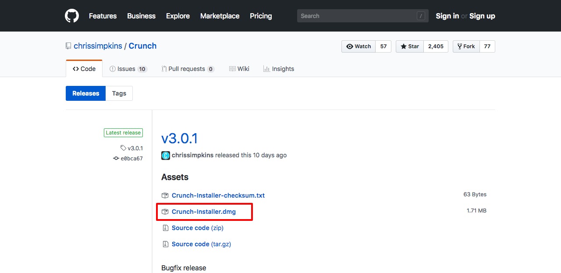The height and width of the screenshot is (273, 561).
Task: Open the Crunch repository name link
Action: [x=142, y=46]
